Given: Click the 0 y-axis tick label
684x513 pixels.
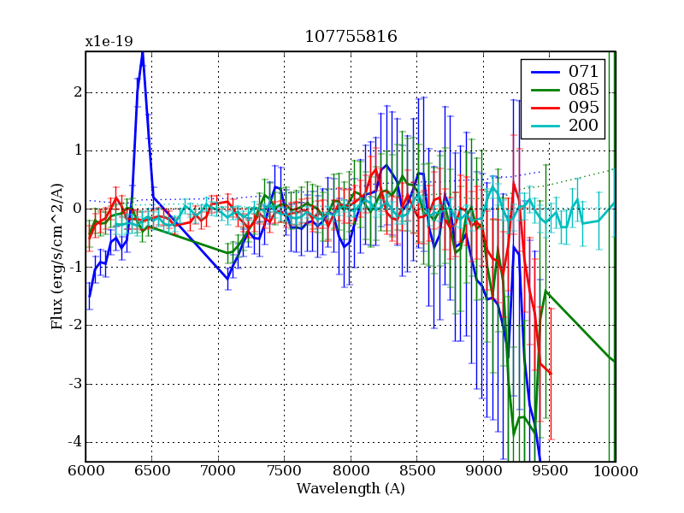Looking at the screenshot, I should [77, 209].
